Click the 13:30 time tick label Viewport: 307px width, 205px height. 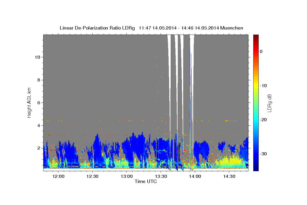click(x=161, y=176)
